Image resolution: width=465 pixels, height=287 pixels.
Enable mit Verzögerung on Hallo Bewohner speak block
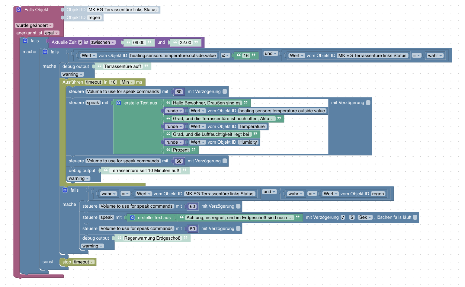pos(368,103)
